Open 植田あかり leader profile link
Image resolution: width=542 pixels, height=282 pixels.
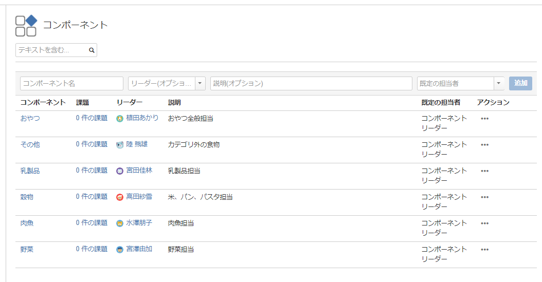pyautogui.click(x=142, y=118)
